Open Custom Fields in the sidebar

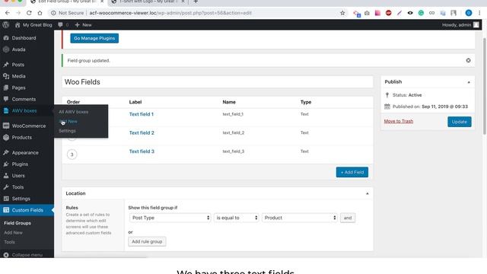click(x=27, y=210)
